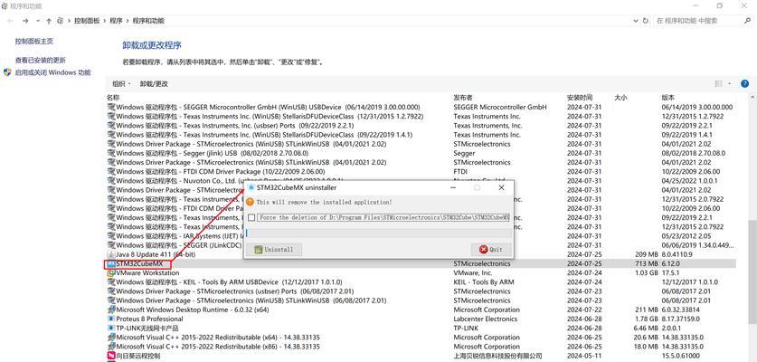This screenshot has width=757, height=362.
Task: Click the Uninstall button in uninstaller dialog
Action: [274, 250]
